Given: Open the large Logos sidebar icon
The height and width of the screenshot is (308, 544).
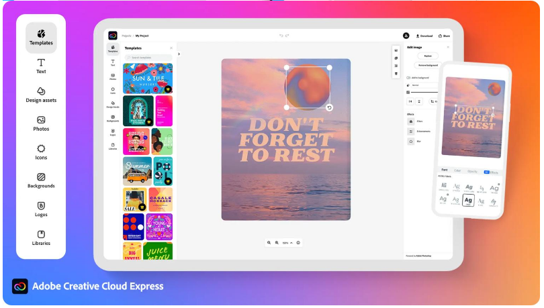Looking at the screenshot, I should pos(41,209).
